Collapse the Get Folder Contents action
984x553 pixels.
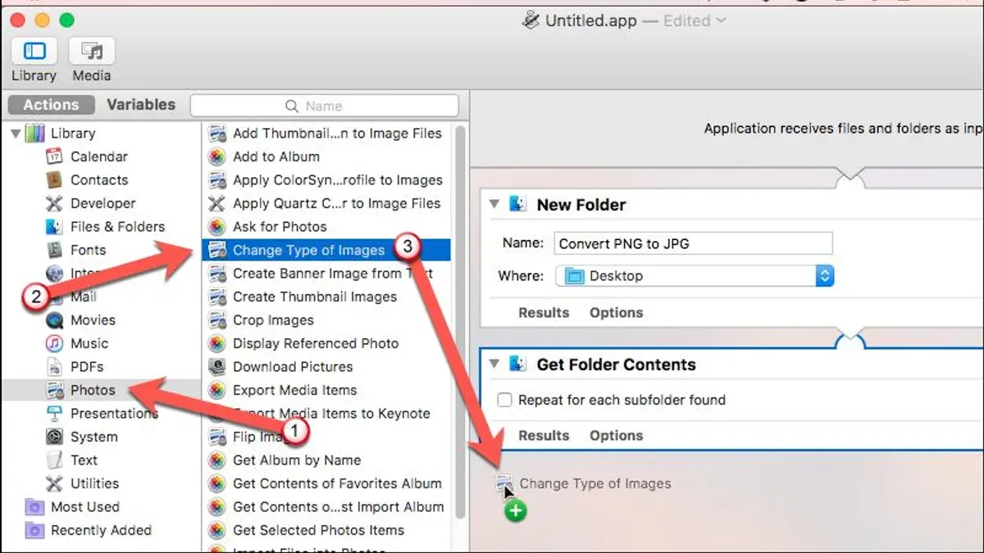pyautogui.click(x=494, y=365)
